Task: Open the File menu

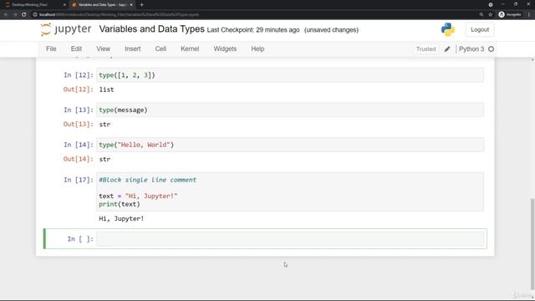Action: pos(51,48)
